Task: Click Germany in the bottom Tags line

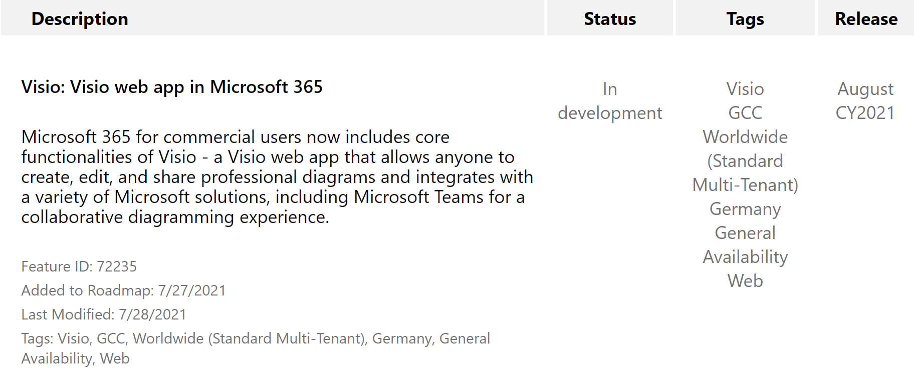Action: click(402, 338)
